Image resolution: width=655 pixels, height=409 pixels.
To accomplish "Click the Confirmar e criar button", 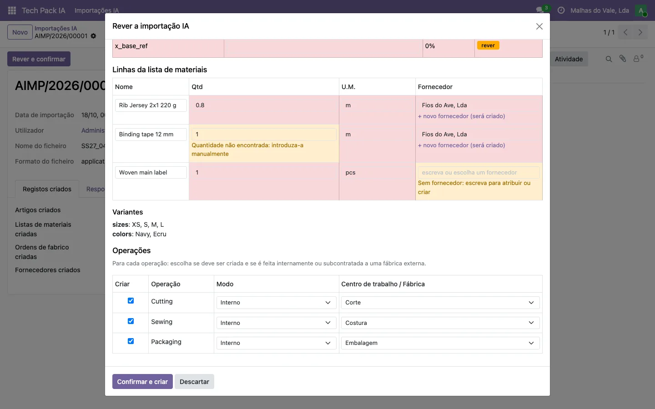I will tap(142, 382).
